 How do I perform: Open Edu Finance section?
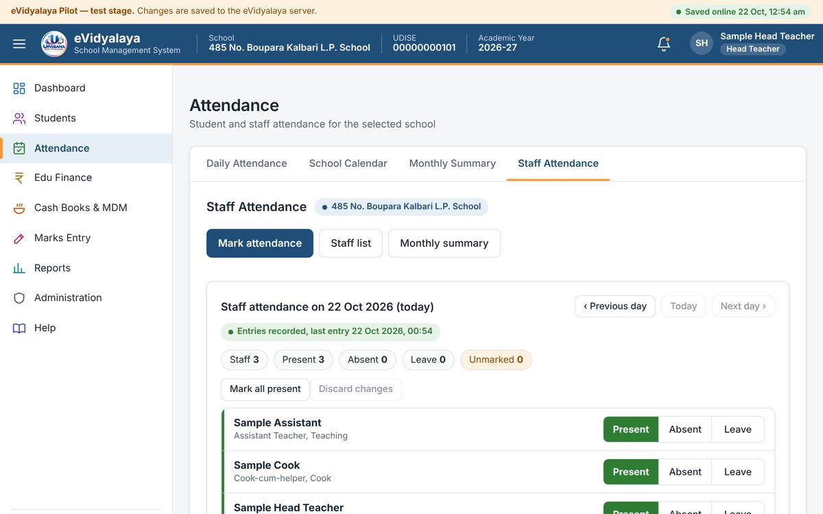pyautogui.click(x=86, y=178)
